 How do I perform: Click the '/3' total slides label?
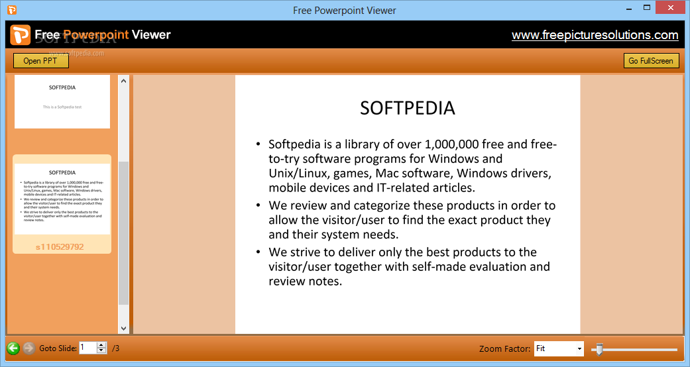(x=116, y=348)
